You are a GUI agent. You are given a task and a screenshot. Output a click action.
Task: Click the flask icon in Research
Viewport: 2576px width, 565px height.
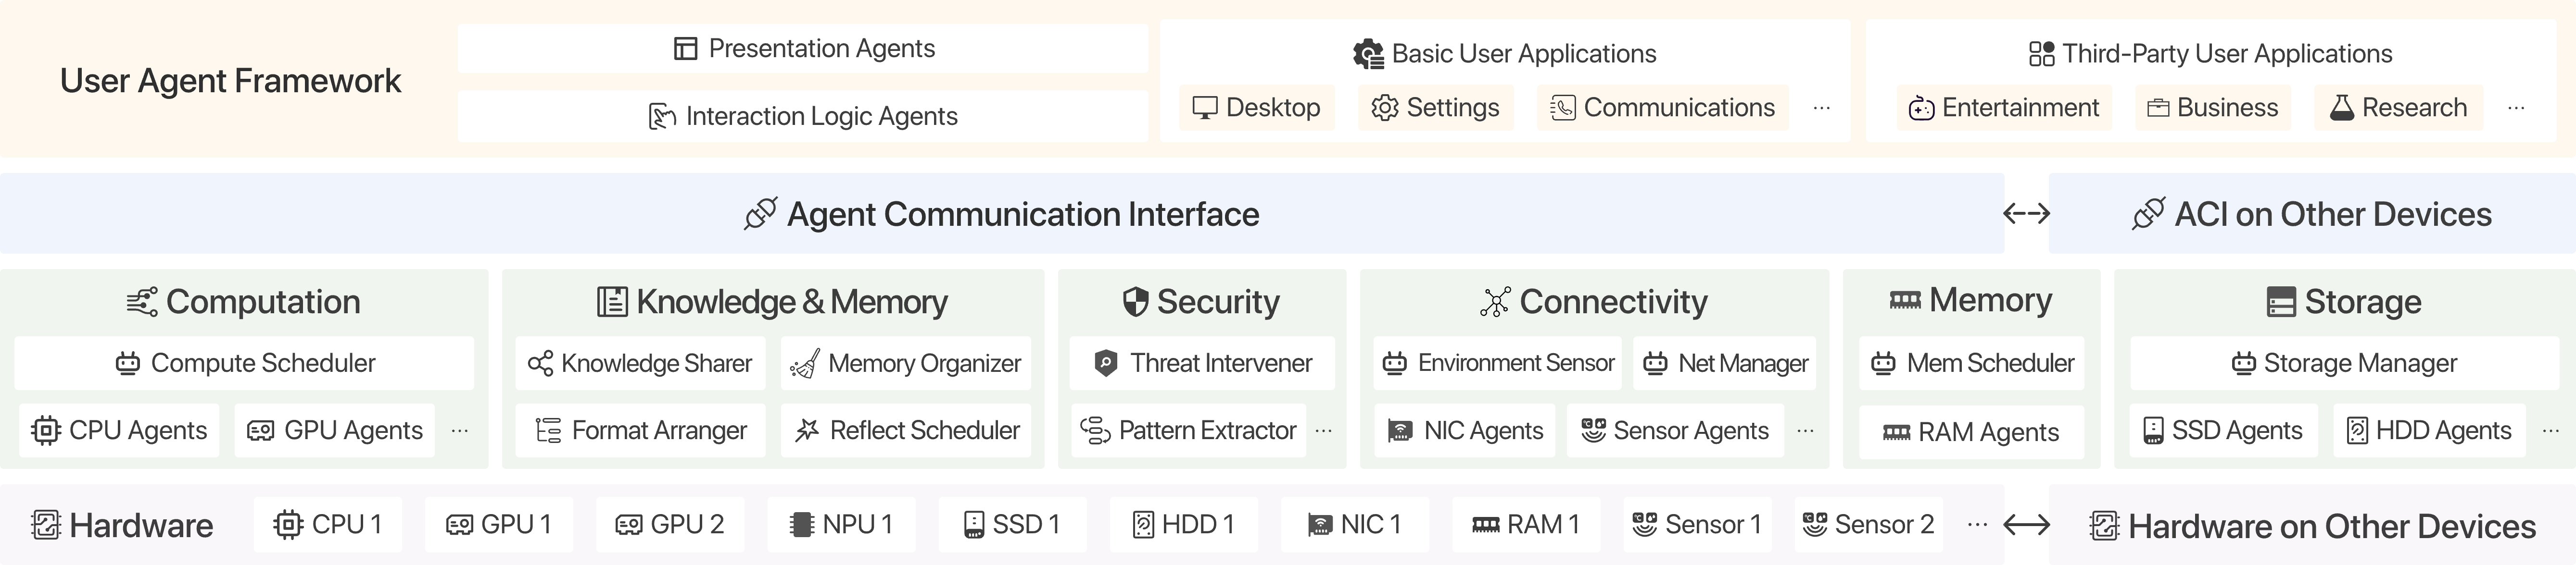(2341, 108)
